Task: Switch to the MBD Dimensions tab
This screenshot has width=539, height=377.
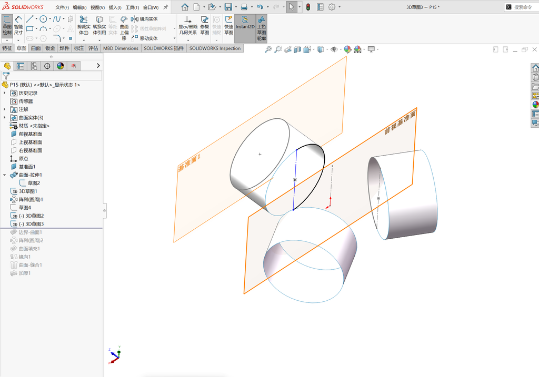Action: (x=121, y=48)
